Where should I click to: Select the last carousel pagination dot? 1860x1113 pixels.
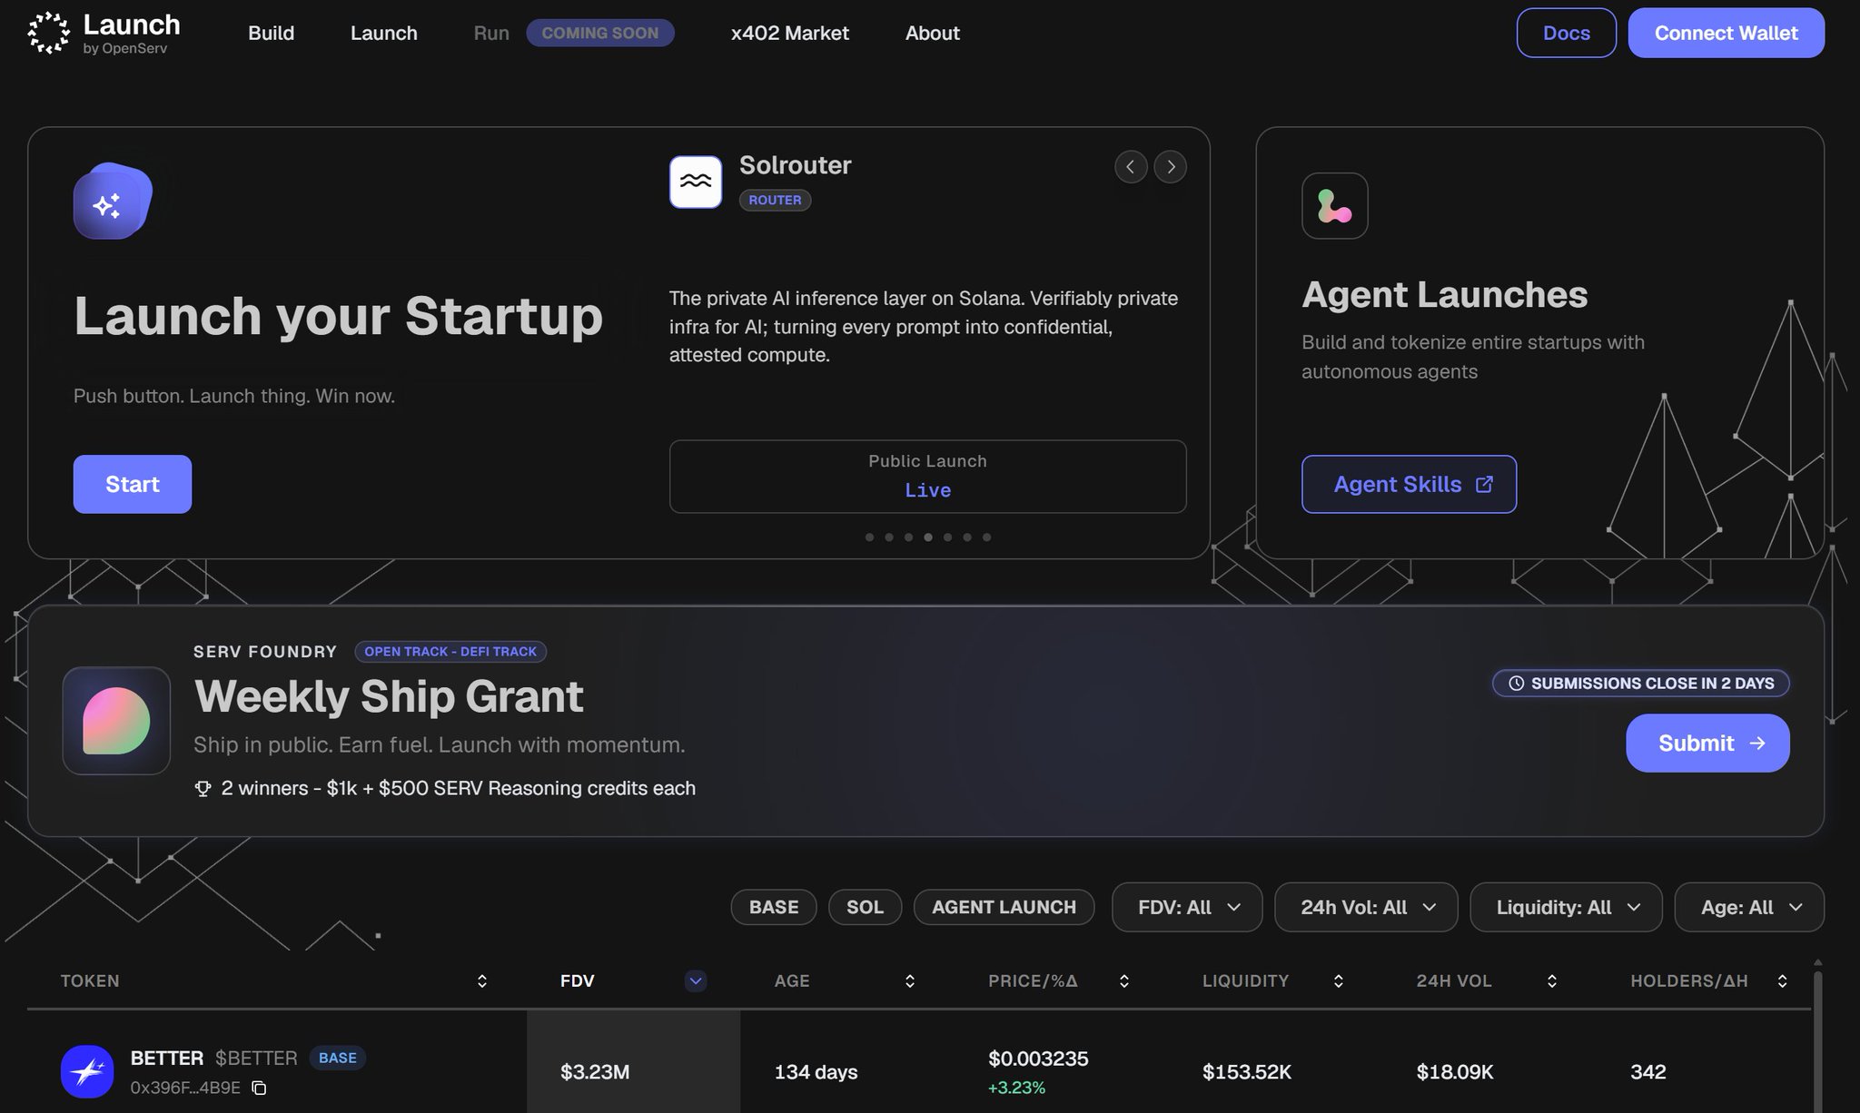click(986, 537)
